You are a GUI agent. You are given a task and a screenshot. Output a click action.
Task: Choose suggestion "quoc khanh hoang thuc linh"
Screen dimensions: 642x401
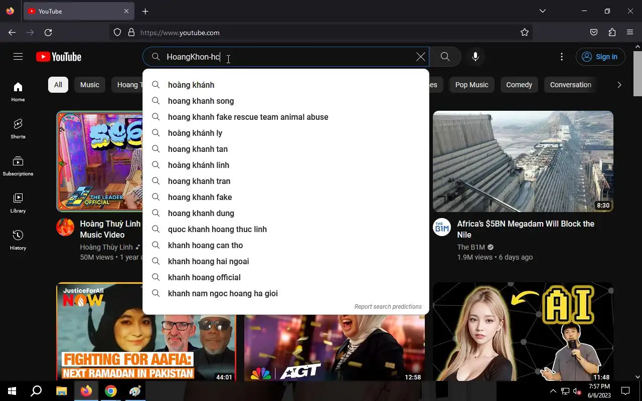[x=286, y=229]
